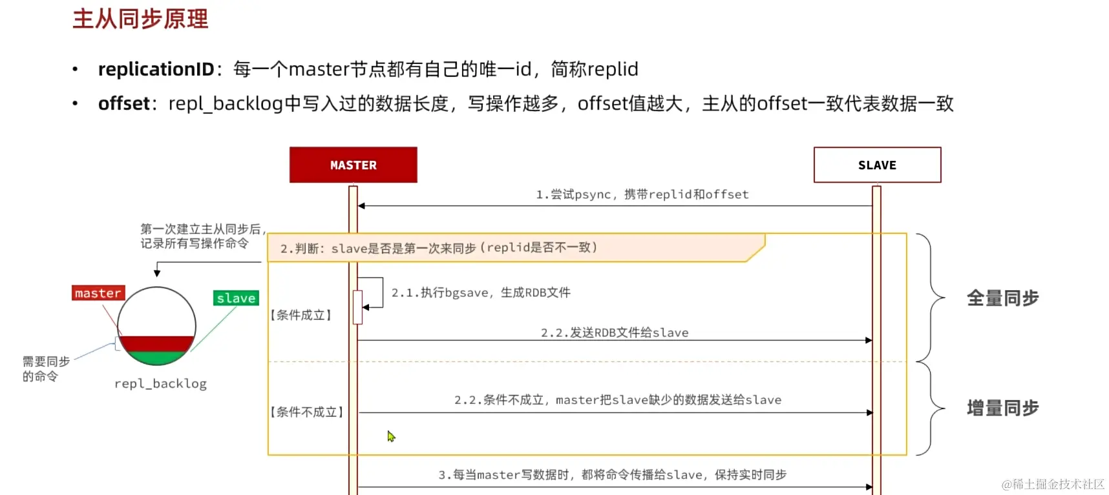Viewport: 1109px width, 495px height.
Task: Click step 1 尝试psync label
Action: tap(642, 195)
